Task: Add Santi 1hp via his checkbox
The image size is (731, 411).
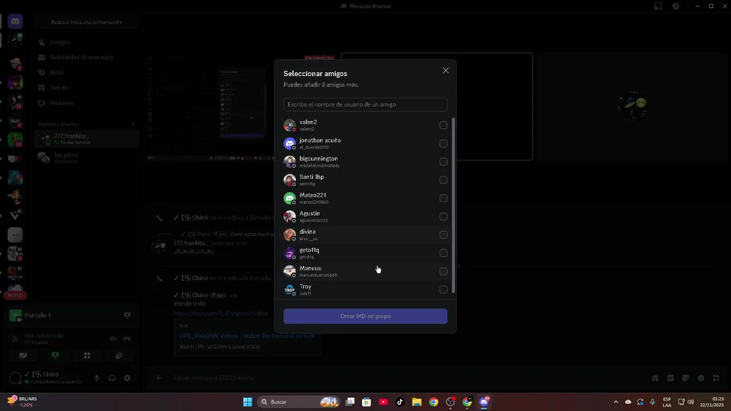Action: [443, 180]
